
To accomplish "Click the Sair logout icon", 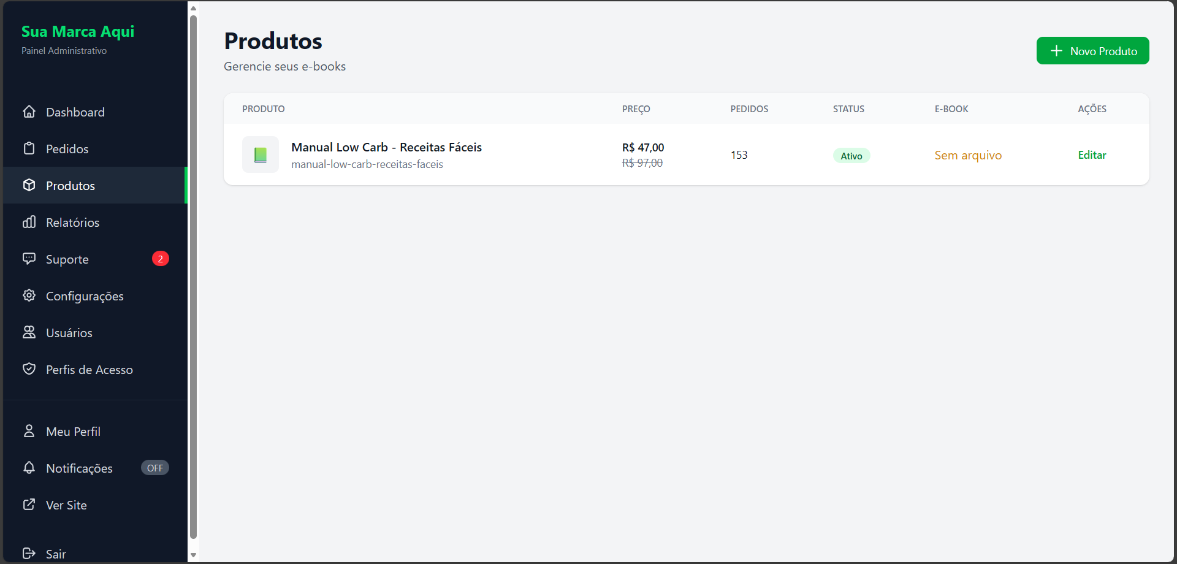I will point(29,554).
